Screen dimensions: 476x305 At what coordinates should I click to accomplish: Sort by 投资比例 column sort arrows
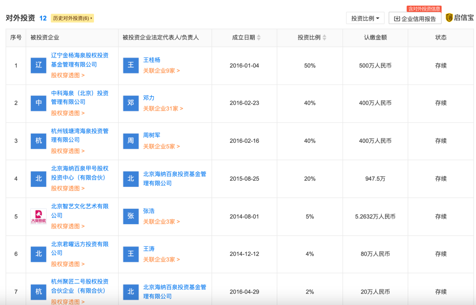click(324, 37)
